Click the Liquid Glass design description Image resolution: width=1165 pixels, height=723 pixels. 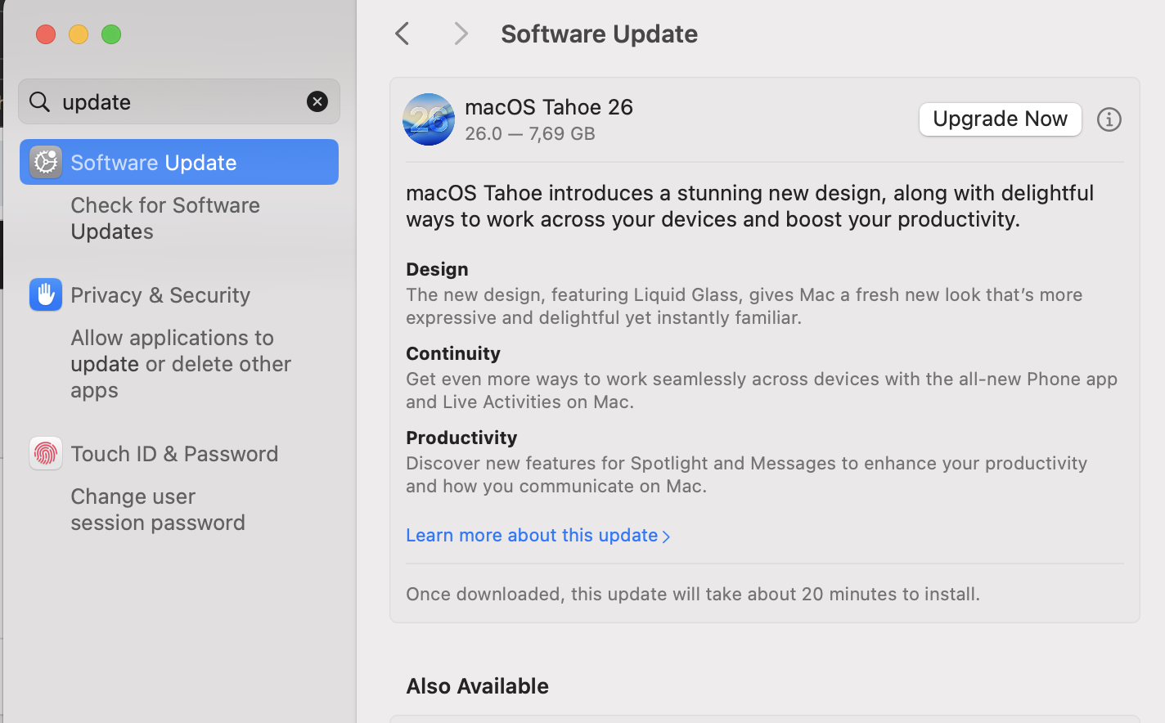click(744, 306)
